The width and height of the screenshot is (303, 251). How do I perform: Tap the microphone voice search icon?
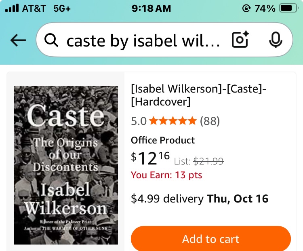(x=276, y=40)
